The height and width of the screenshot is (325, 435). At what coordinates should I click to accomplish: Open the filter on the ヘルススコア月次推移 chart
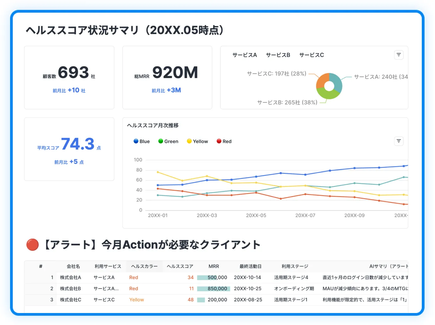398,141
